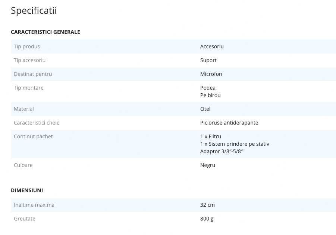The image size is (336, 235).
Task: Select the Microfon value
Action: coord(211,74)
